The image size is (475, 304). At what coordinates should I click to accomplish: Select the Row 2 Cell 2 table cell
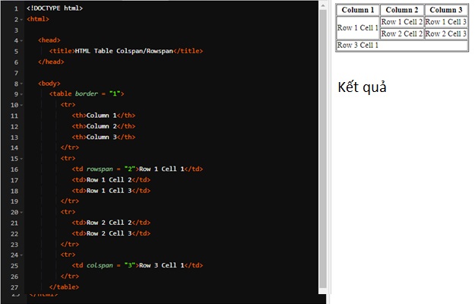401,33
